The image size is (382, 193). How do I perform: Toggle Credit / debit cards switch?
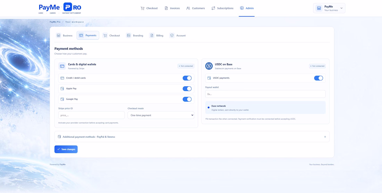tap(187, 78)
